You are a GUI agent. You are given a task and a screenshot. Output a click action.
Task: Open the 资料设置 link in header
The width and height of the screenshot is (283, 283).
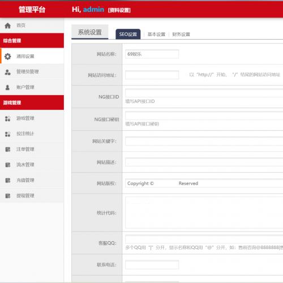(x=119, y=10)
